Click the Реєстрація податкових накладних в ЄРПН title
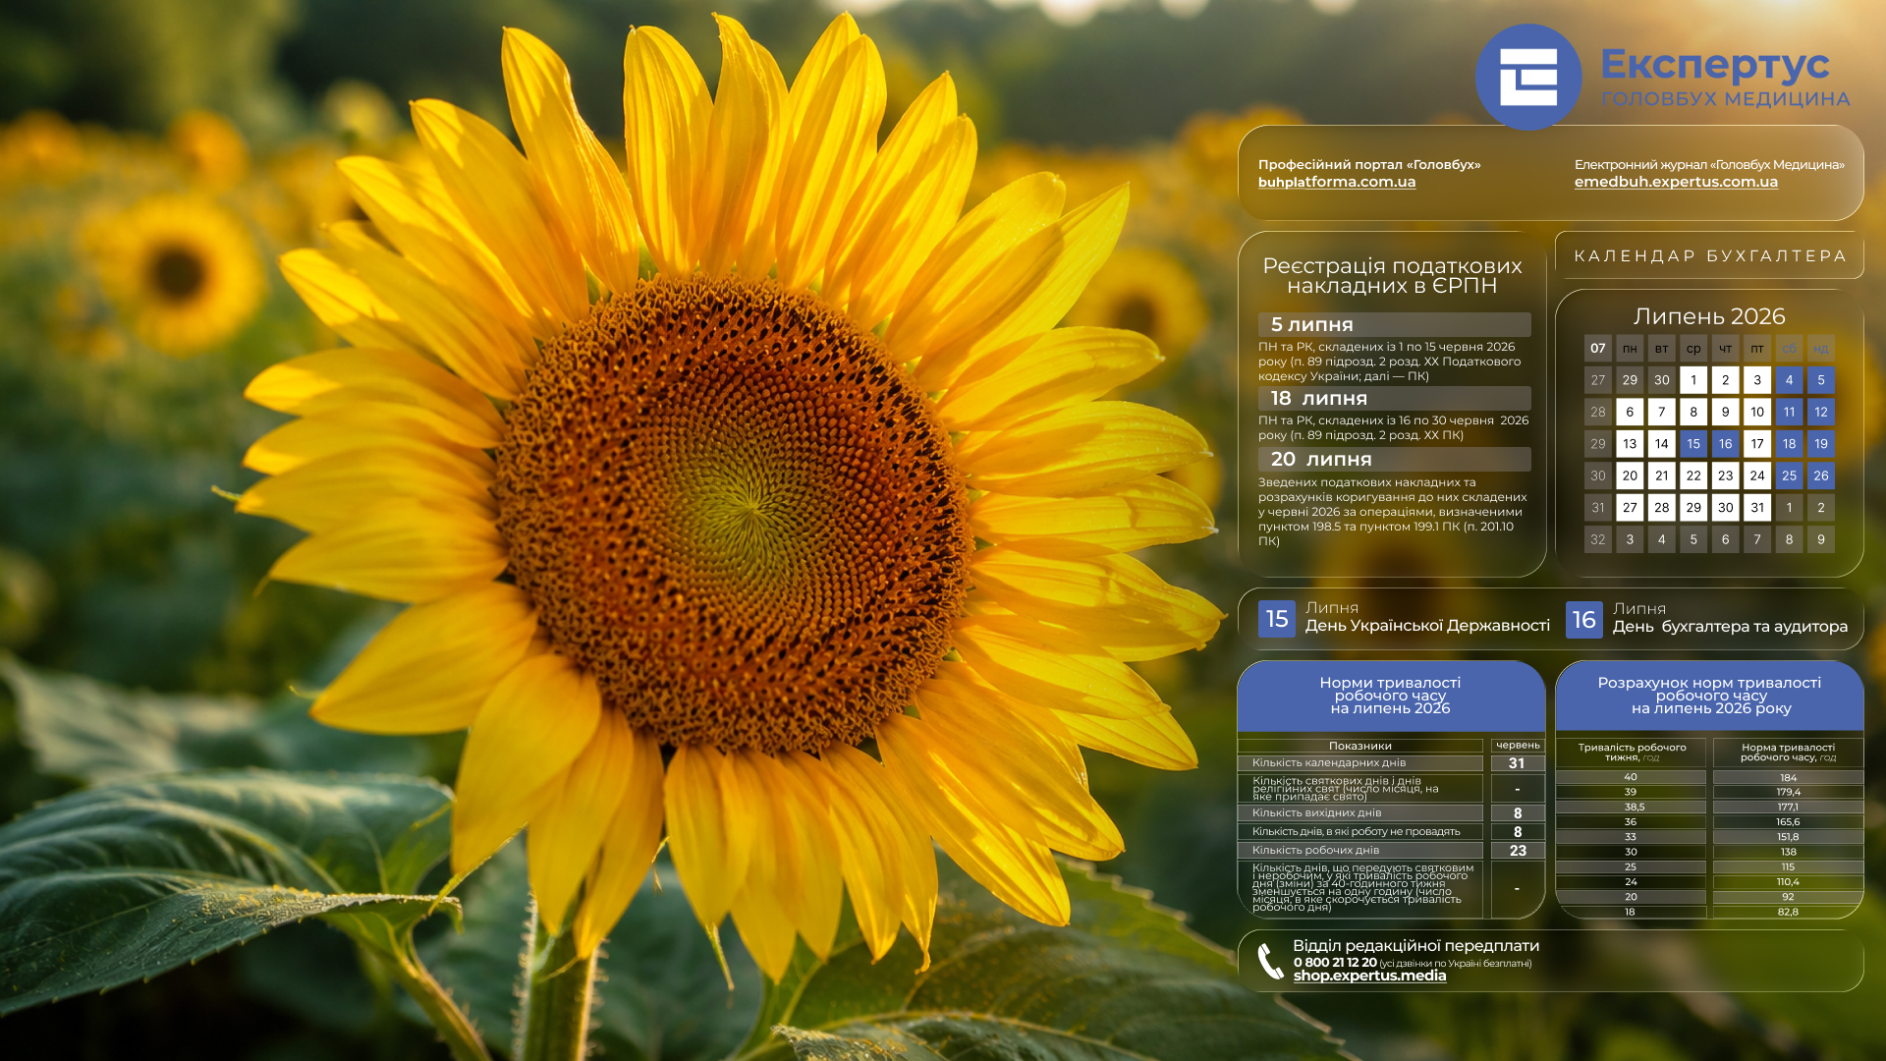Image resolution: width=1886 pixels, height=1061 pixels. pyautogui.click(x=1392, y=276)
